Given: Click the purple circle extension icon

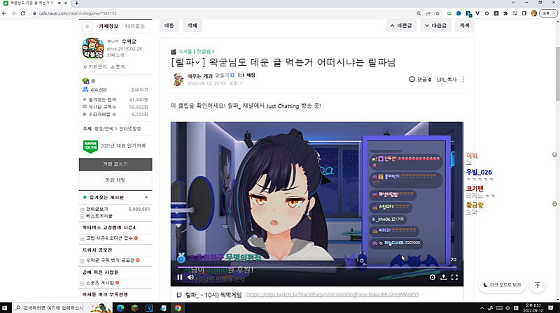Looking at the screenshot, I should tap(486, 13).
